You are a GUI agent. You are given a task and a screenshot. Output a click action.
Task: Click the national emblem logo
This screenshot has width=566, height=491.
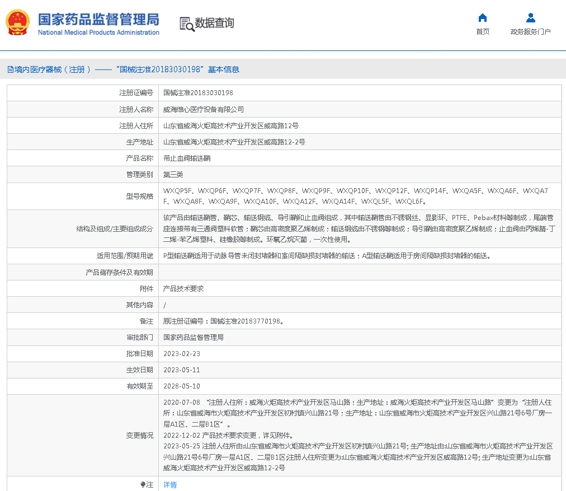(x=18, y=22)
